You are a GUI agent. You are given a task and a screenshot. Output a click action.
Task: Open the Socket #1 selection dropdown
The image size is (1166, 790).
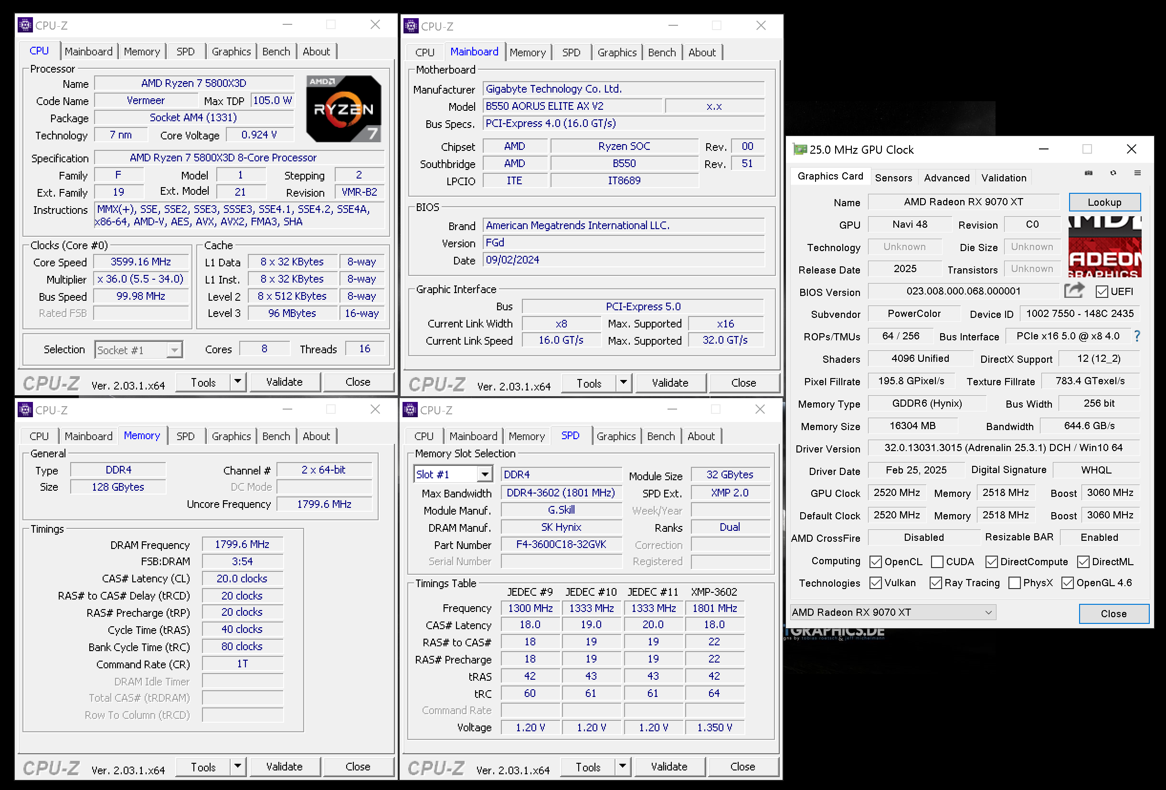pyautogui.click(x=174, y=349)
